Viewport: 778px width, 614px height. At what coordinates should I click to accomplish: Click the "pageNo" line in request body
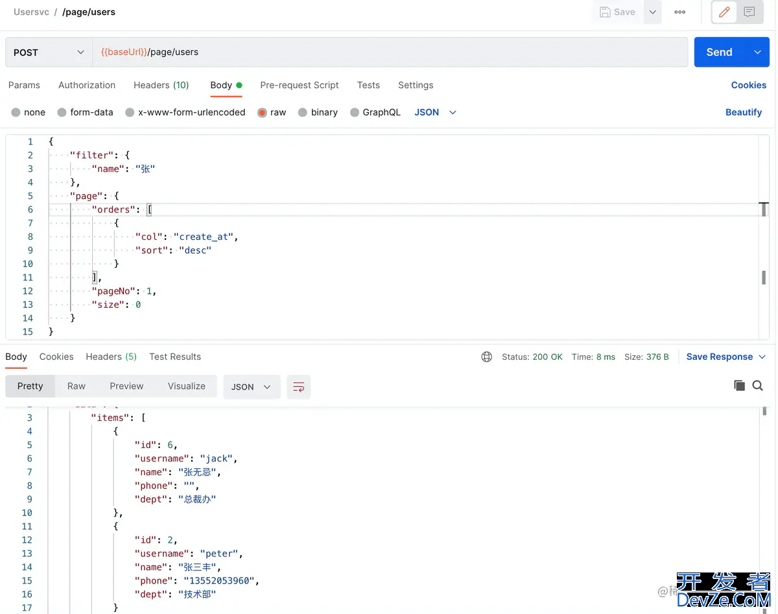pyautogui.click(x=124, y=291)
